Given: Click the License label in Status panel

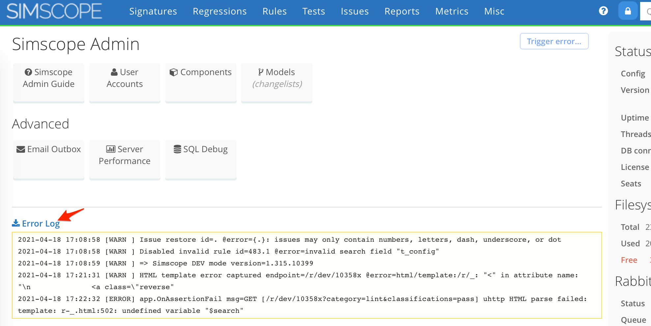Looking at the screenshot, I should tap(635, 167).
